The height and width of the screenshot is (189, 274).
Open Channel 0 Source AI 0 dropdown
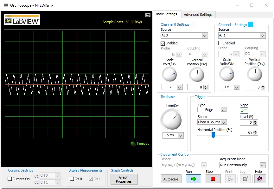[x=184, y=36]
